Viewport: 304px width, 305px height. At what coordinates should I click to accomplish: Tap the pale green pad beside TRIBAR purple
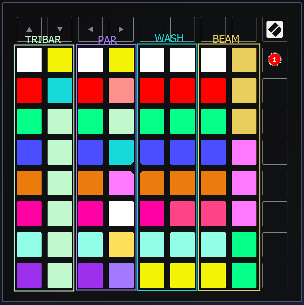(x=60, y=275)
